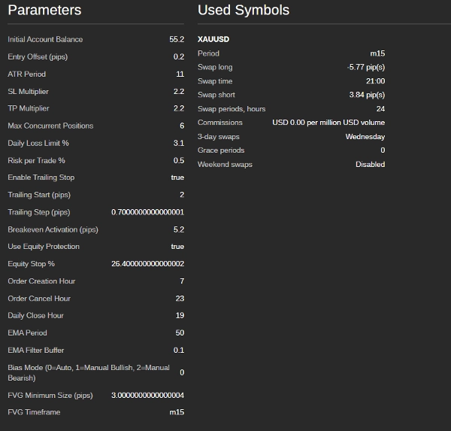Select the EMA Period value 50
451x431 pixels.
coord(180,332)
